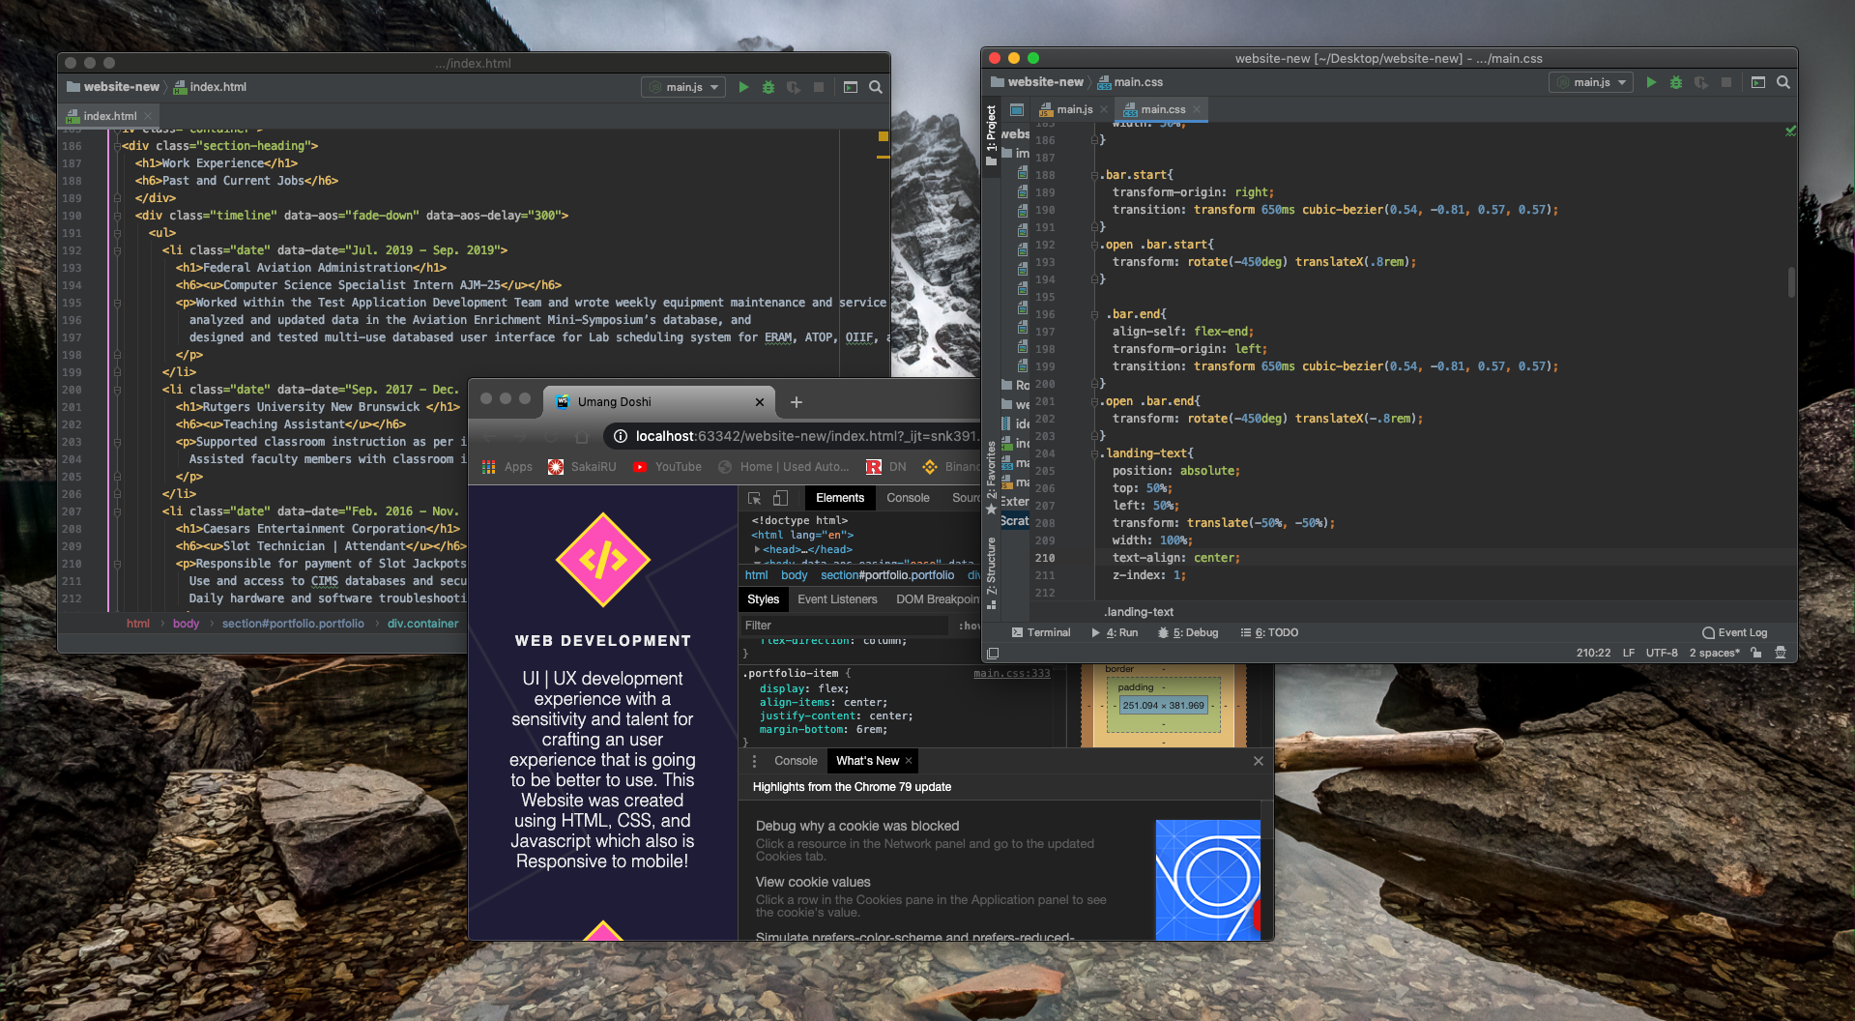Run the configuration in the index.html WebStorm window
This screenshot has height=1021, width=1855.
pyautogui.click(x=743, y=87)
